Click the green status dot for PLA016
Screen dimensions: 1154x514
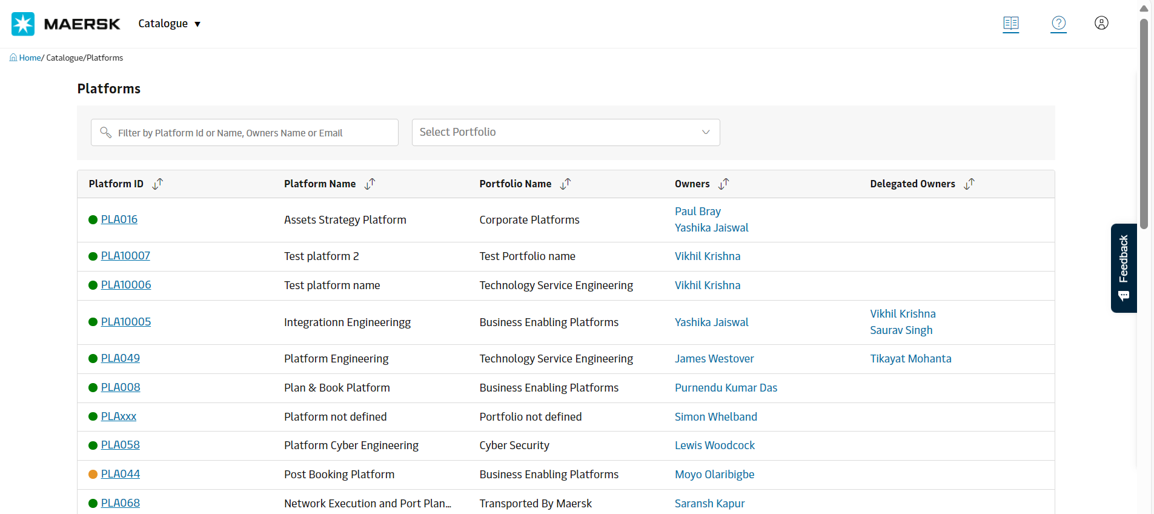[93, 220]
